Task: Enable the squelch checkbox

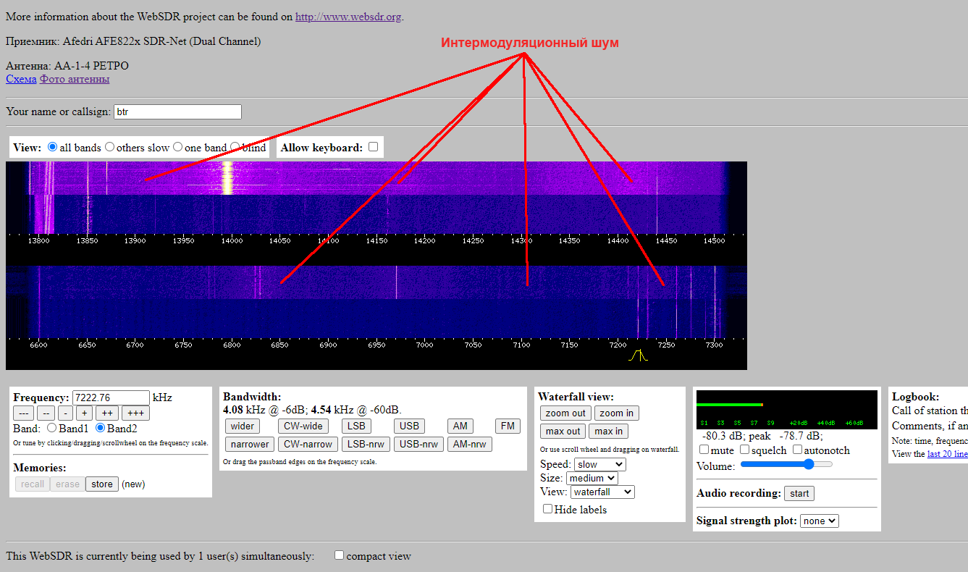Action: click(745, 450)
